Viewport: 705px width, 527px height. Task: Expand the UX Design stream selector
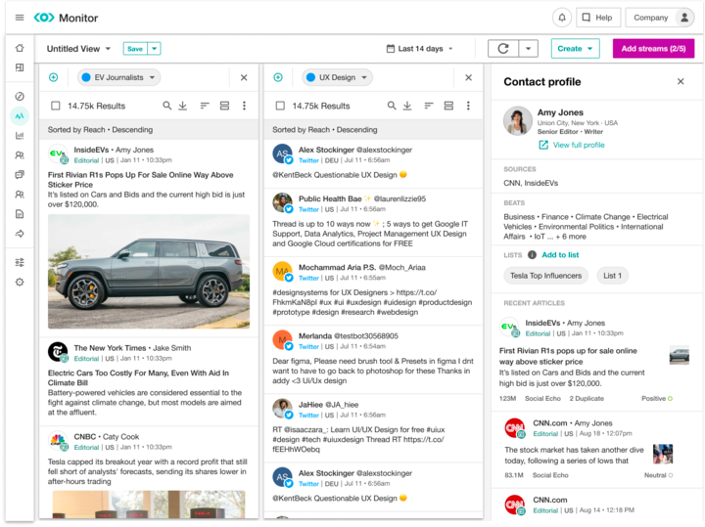[x=337, y=77]
